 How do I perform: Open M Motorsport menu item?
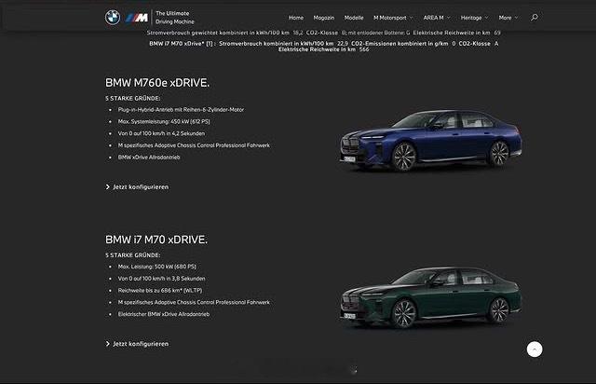click(389, 18)
